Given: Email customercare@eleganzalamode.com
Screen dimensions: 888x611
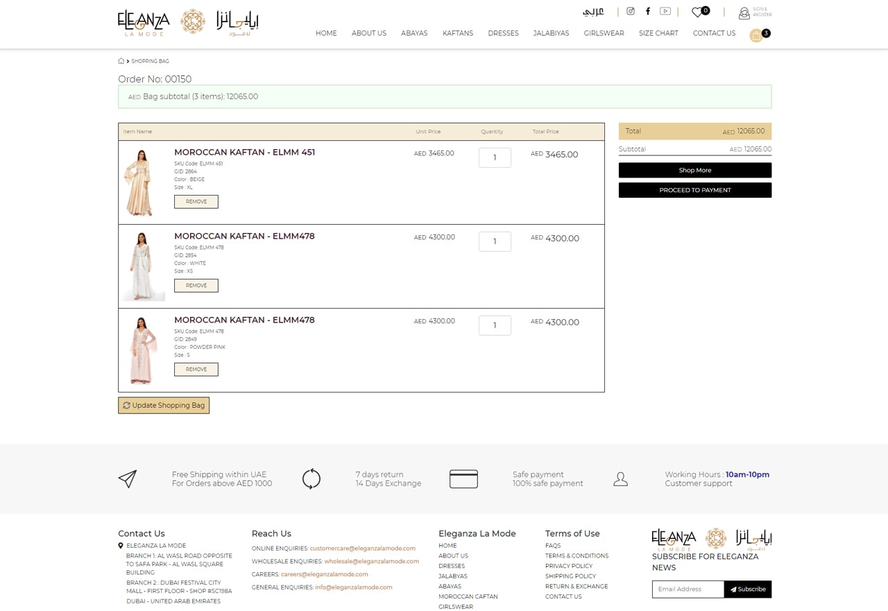Looking at the screenshot, I should coord(363,549).
